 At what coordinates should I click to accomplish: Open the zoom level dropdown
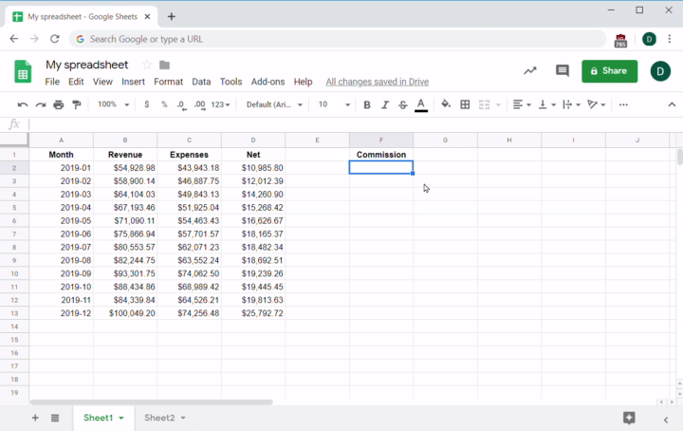click(113, 104)
